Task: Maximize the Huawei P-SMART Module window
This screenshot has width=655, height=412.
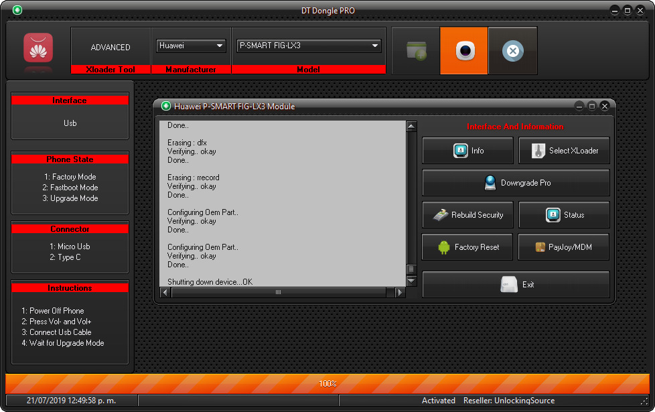Action: click(592, 106)
